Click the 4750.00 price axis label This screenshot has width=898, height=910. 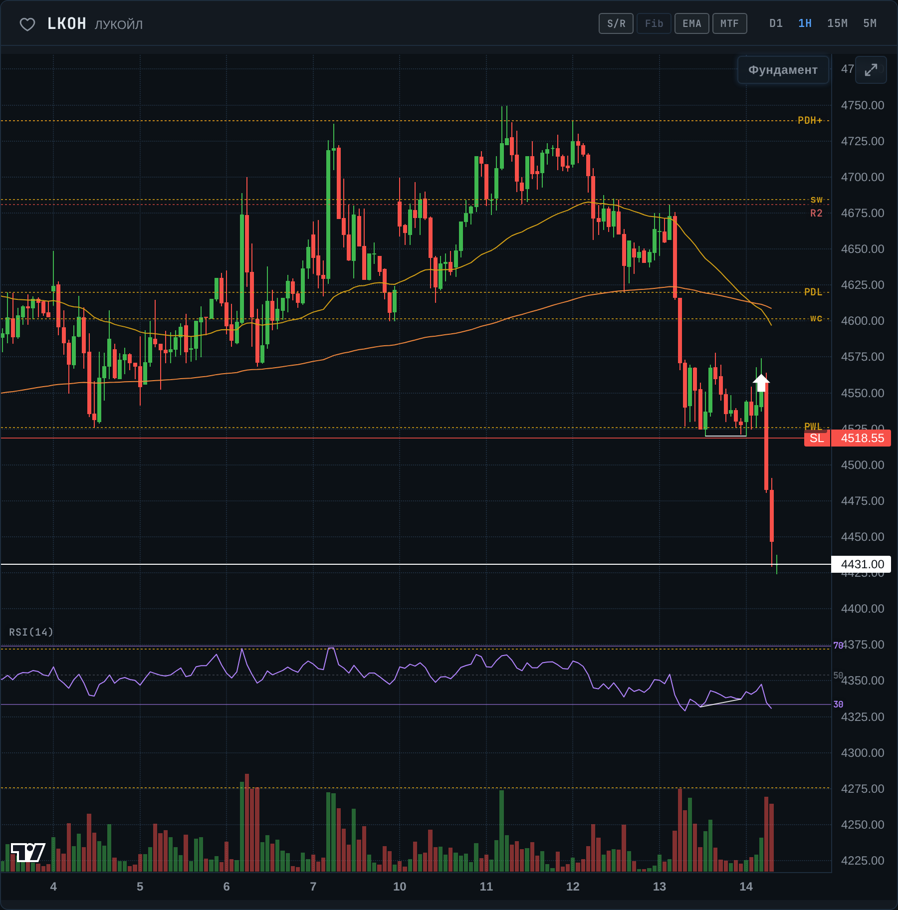click(x=863, y=105)
